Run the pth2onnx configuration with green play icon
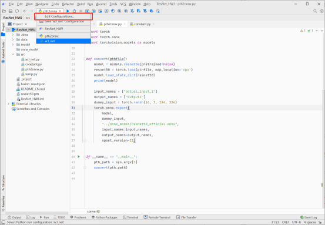325x225 pixels. (x=68, y=11)
